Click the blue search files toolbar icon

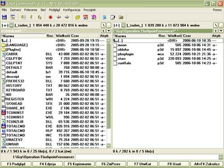[x=104, y=17]
